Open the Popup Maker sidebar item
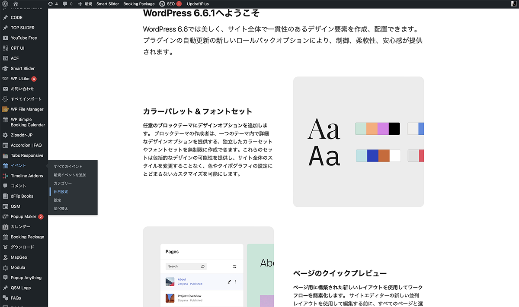This screenshot has width=519, height=307. coord(23,217)
